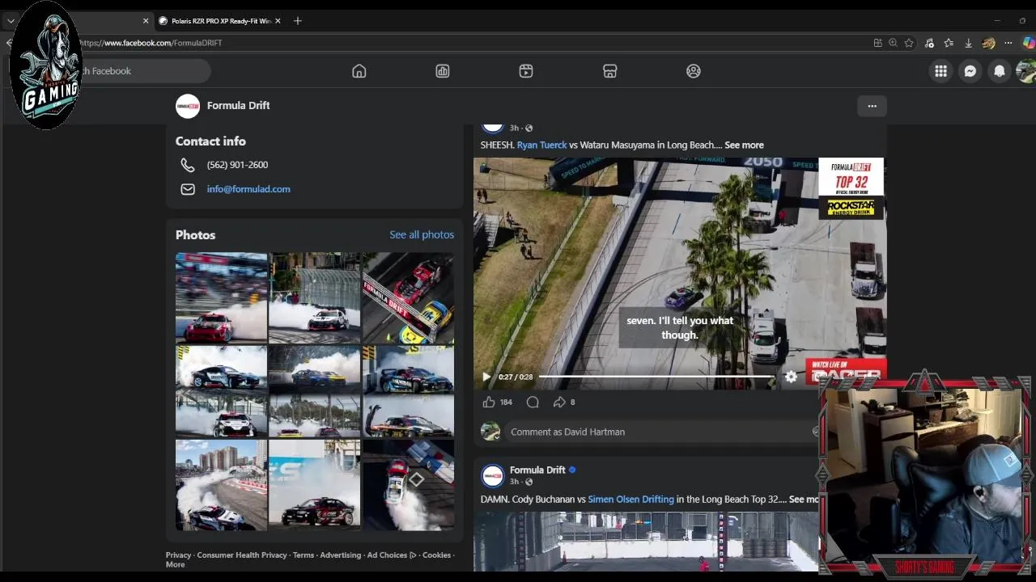Open the Cookies footer link
Screen dimensions: 1036x582
(x=436, y=555)
